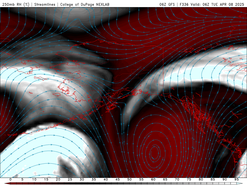Click the "40" colorbar scale label
The image size is (247, 185).
(x=106, y=179)
